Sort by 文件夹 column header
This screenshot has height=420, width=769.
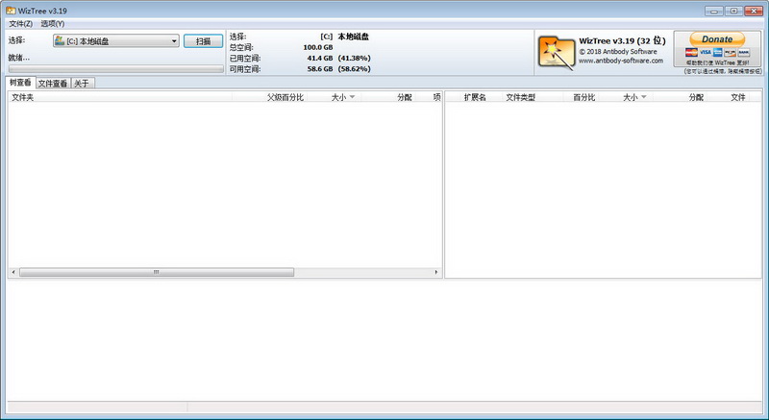[x=120, y=97]
